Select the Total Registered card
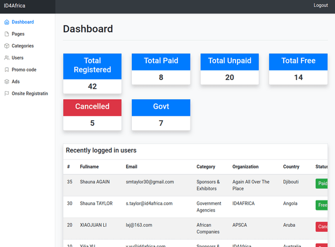The image size is (335, 247). (92, 73)
